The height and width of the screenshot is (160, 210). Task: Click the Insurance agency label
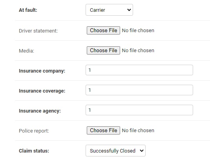40,111
